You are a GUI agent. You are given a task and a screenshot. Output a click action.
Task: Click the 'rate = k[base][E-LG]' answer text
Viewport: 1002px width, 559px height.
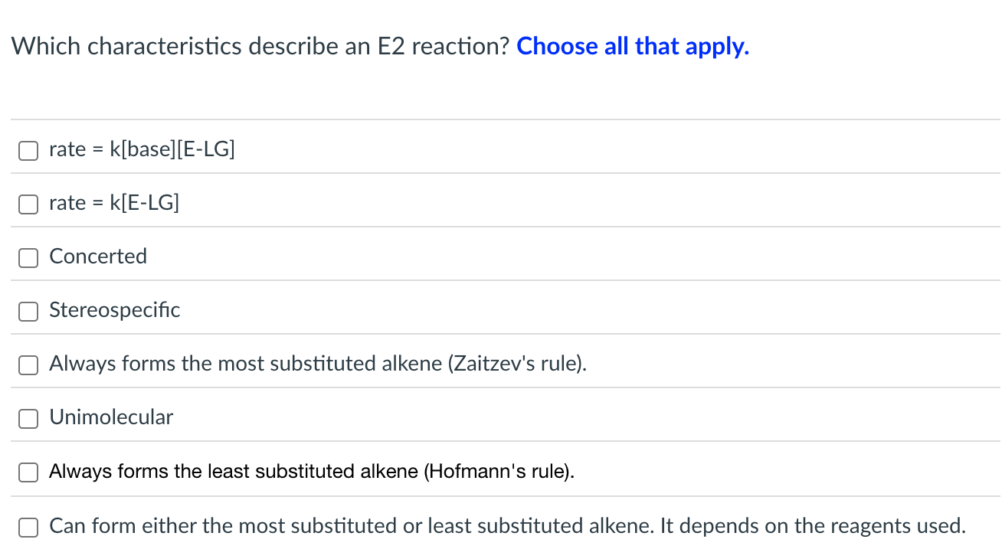pyautogui.click(x=142, y=149)
